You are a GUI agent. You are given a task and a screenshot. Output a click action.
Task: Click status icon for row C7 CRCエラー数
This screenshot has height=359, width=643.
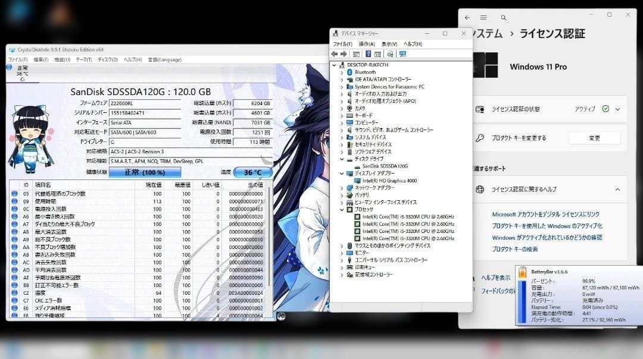(x=14, y=301)
